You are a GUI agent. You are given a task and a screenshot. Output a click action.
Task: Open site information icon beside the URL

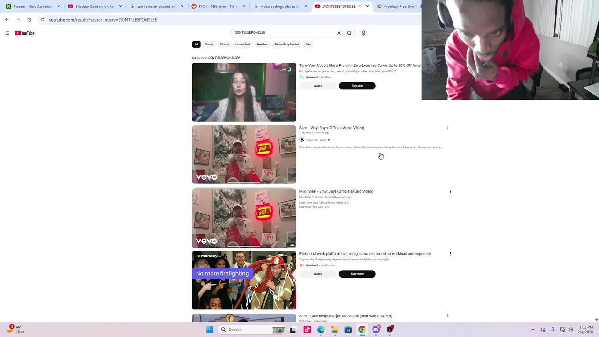pyautogui.click(x=43, y=20)
